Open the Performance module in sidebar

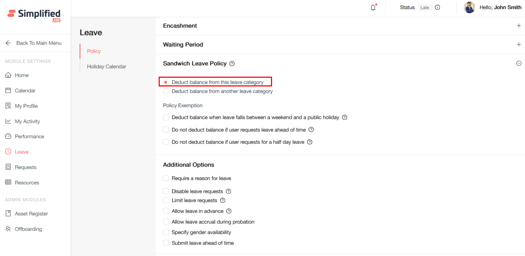point(29,136)
